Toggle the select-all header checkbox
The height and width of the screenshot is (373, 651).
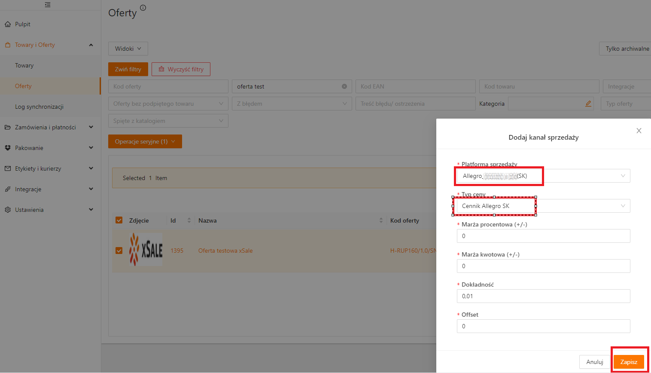coord(119,220)
